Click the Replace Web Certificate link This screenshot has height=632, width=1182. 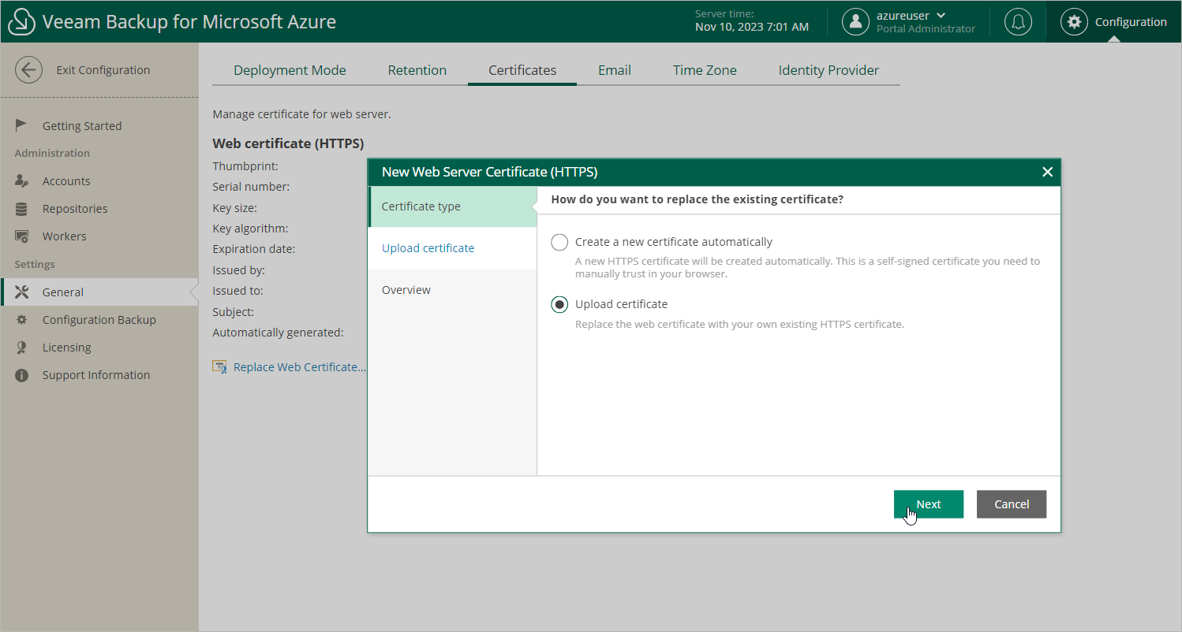coord(300,367)
